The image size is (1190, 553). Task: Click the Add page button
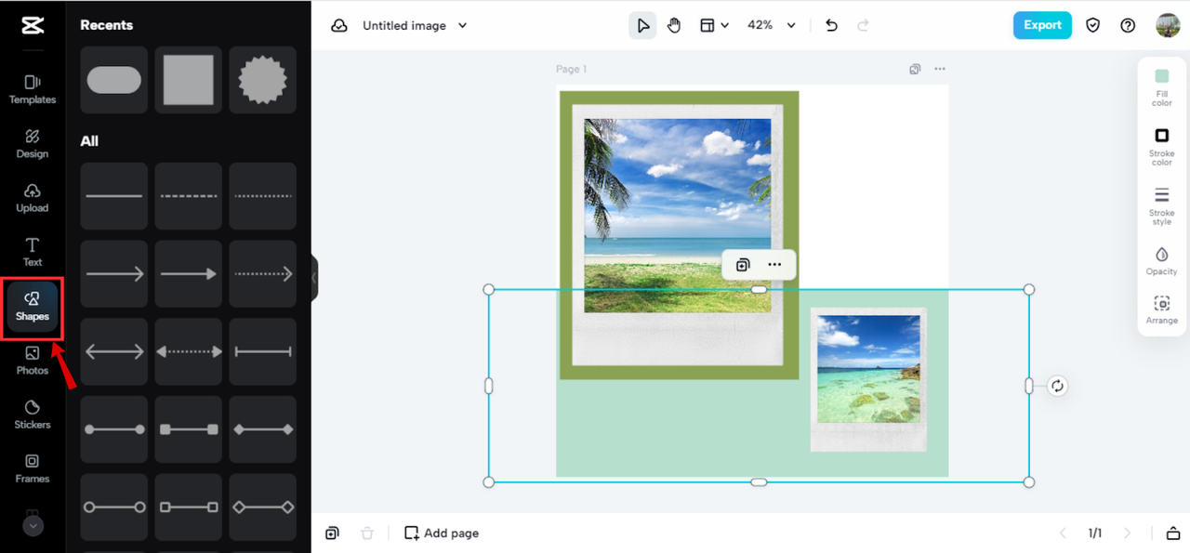442,533
